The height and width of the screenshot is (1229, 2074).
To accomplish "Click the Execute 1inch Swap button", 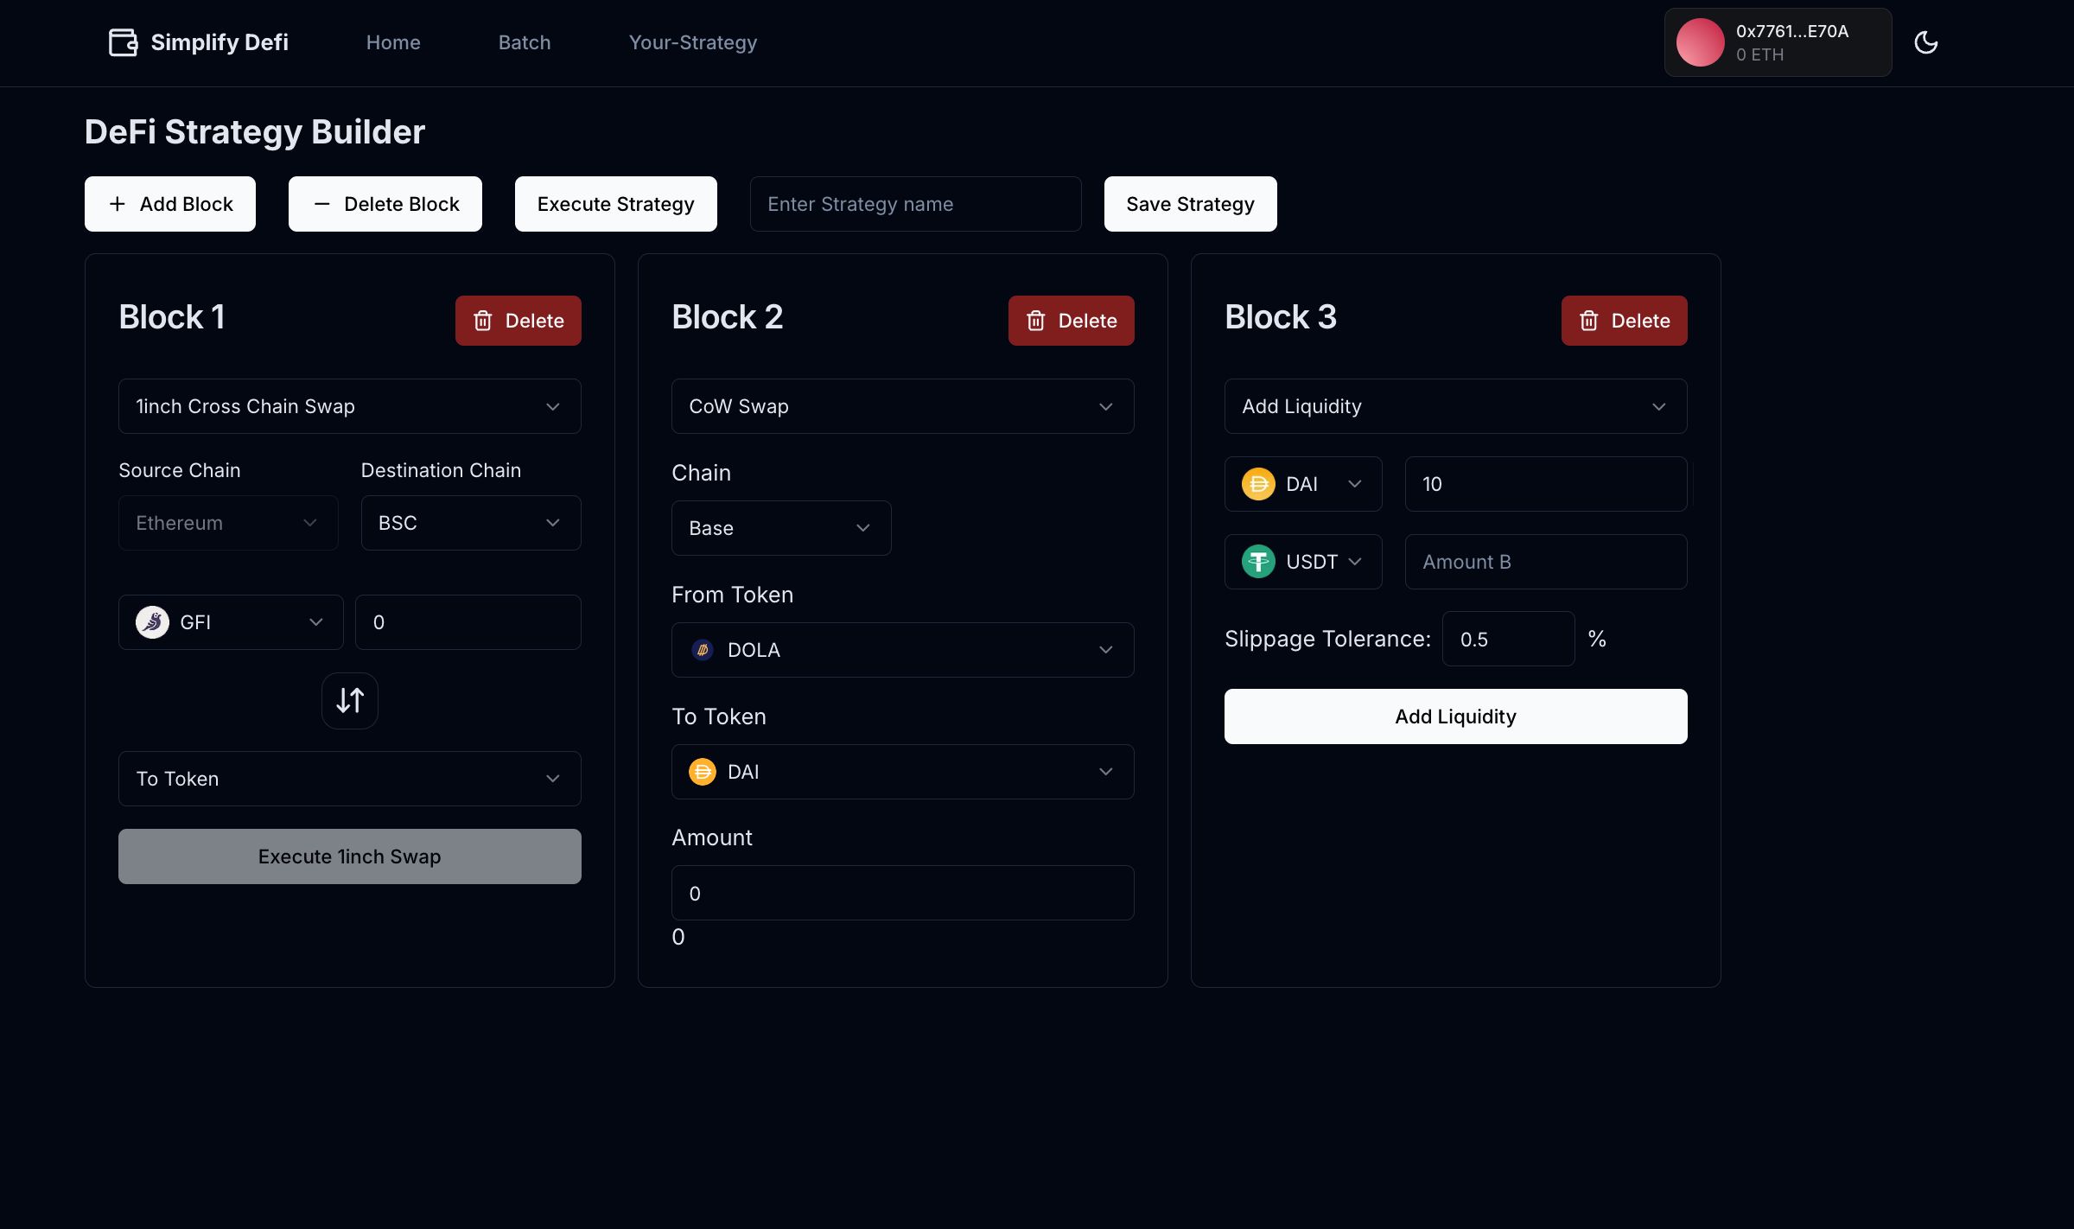I will pos(350,856).
